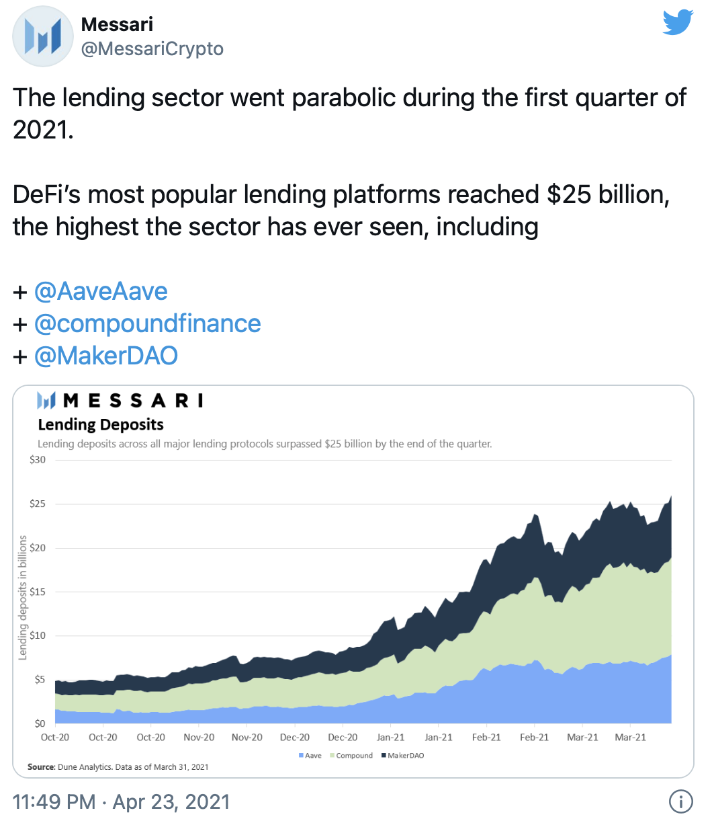Open the @AaveAave mention link

101,291
